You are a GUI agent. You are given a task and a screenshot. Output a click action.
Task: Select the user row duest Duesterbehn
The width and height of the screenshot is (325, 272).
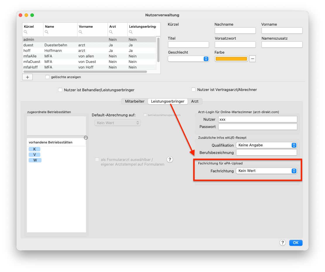pos(89,45)
